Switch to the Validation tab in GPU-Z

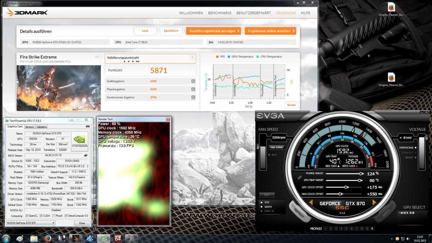coord(41,127)
